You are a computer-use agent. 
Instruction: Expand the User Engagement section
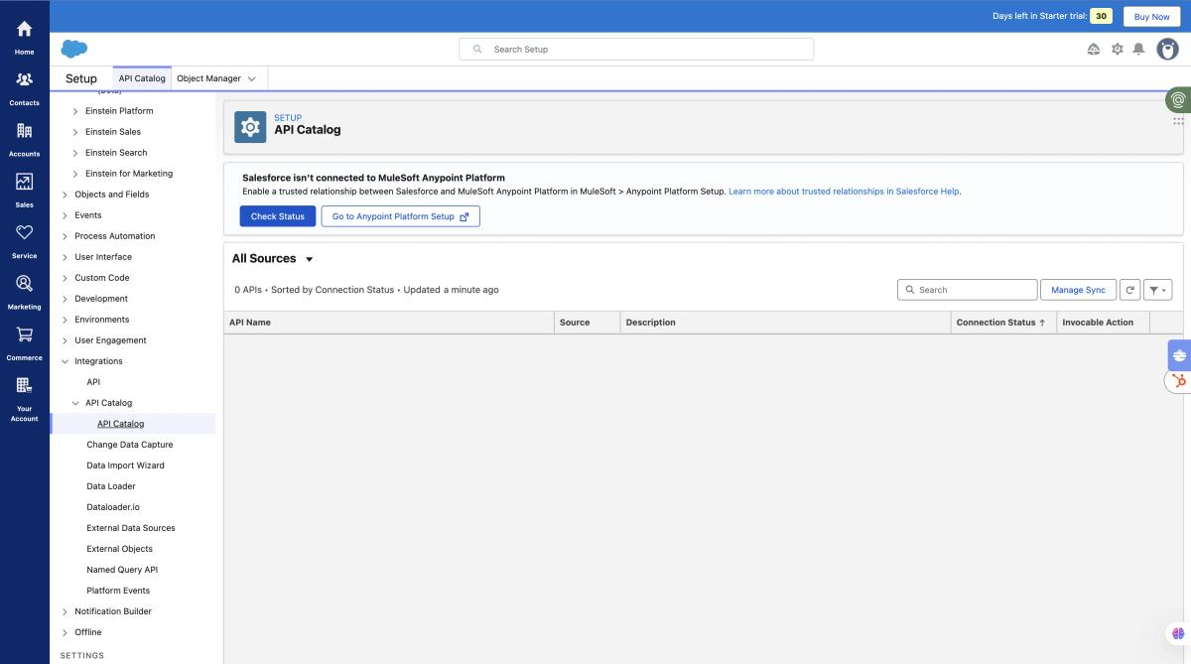66,340
